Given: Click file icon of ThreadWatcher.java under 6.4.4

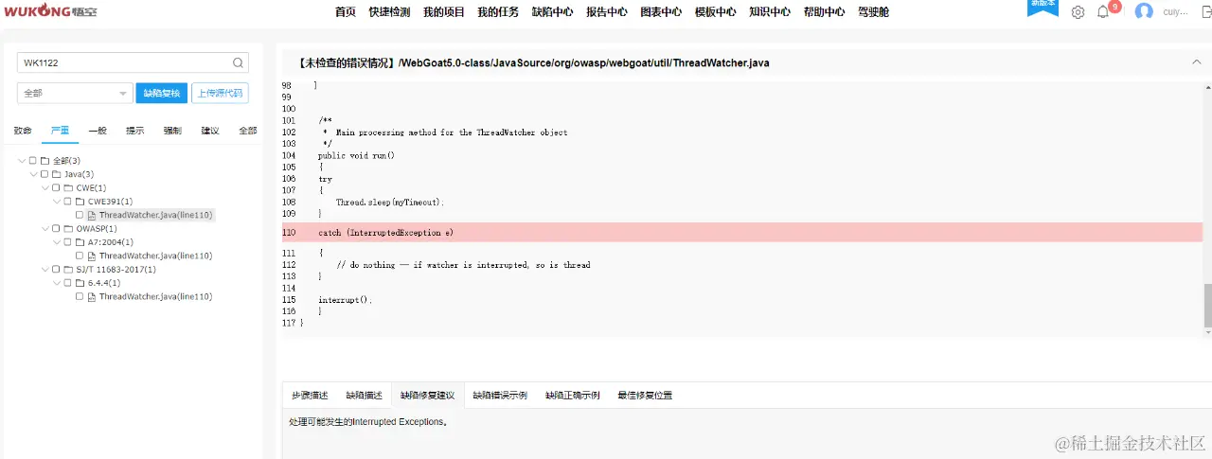Looking at the screenshot, I should click(x=91, y=296).
